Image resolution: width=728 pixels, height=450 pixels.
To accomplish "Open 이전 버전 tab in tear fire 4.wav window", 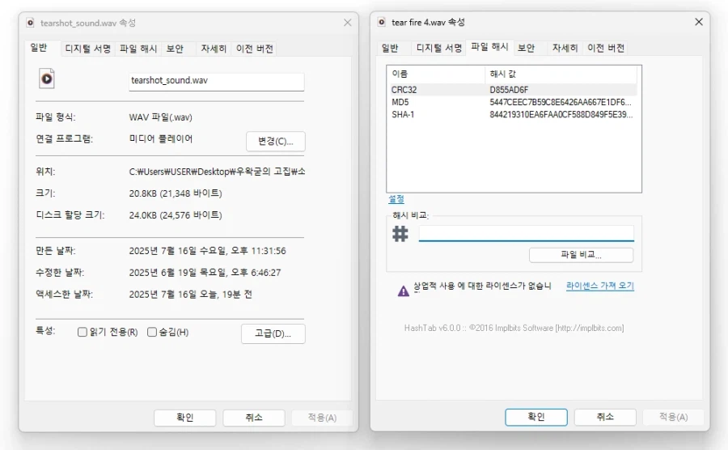I will [x=606, y=48].
